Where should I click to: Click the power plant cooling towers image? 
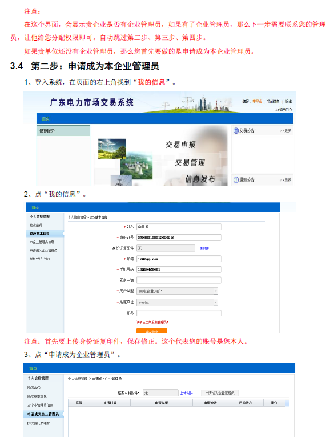point(136,166)
